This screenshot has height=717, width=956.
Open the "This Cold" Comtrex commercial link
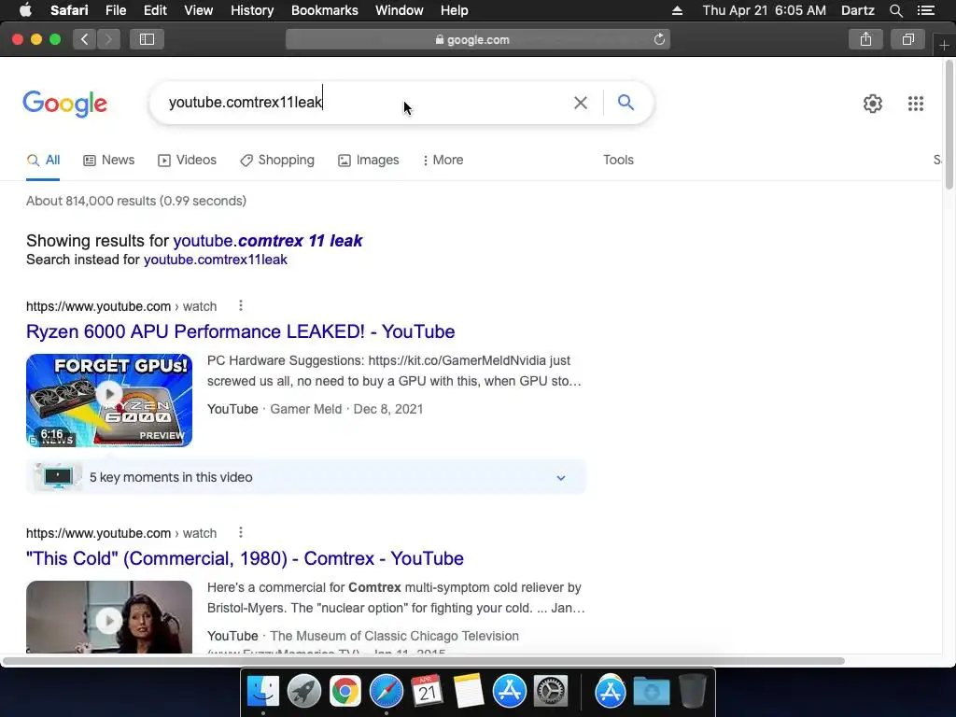[x=245, y=558]
